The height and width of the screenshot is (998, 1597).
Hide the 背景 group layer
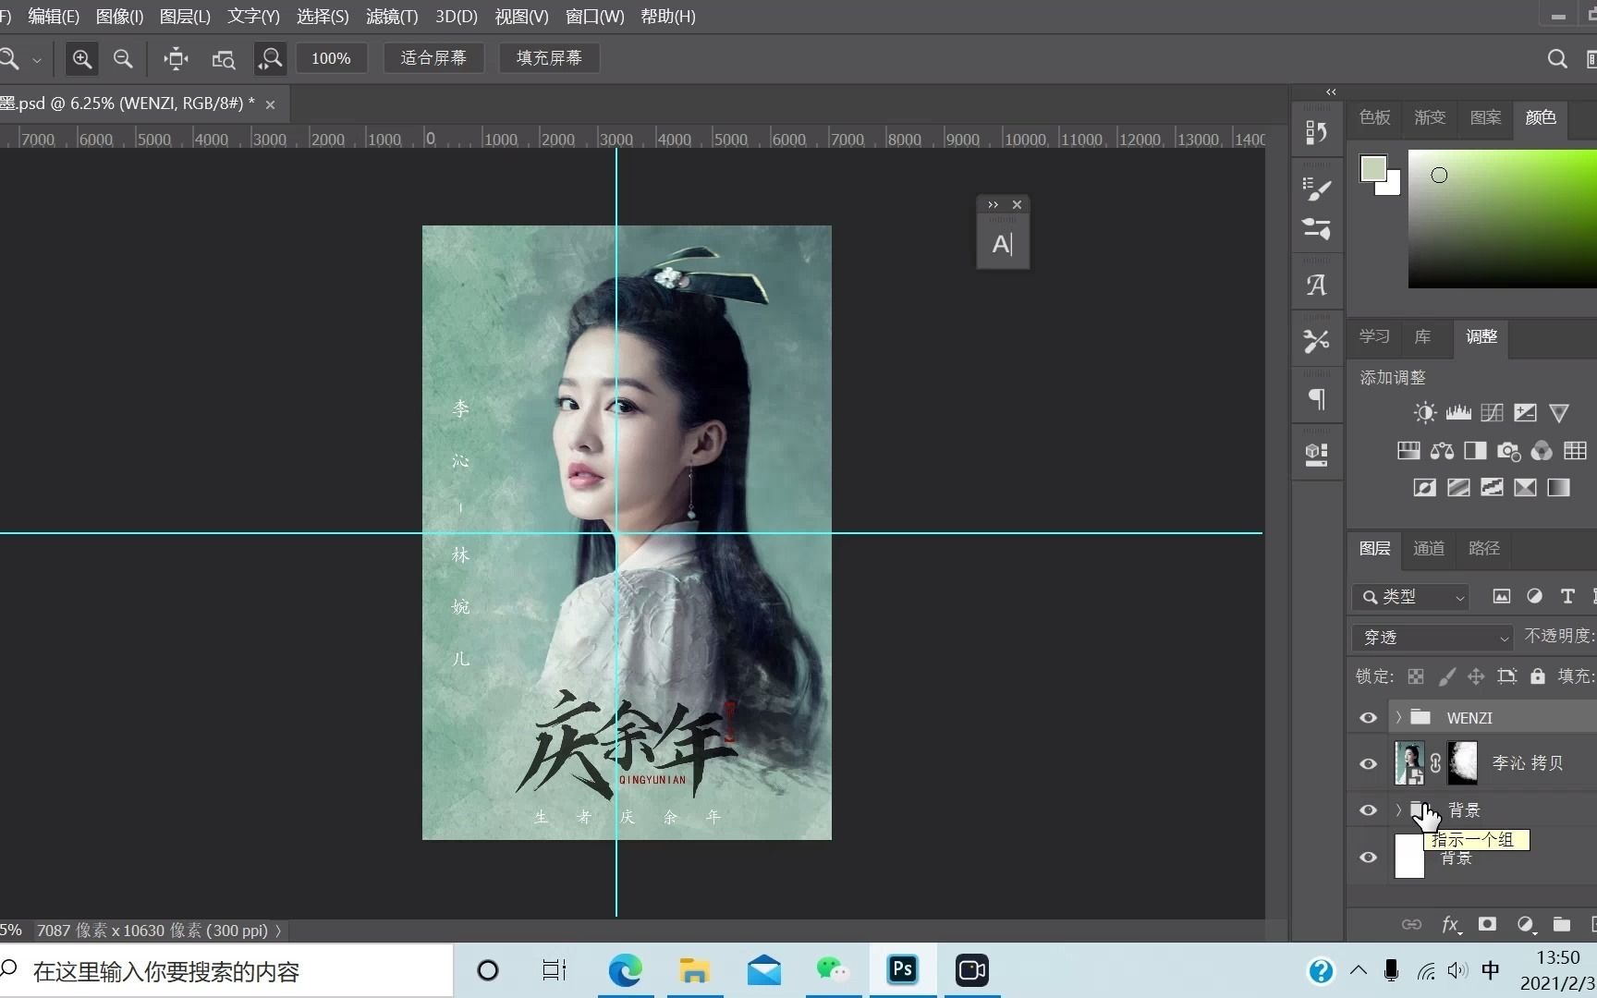[x=1369, y=810]
